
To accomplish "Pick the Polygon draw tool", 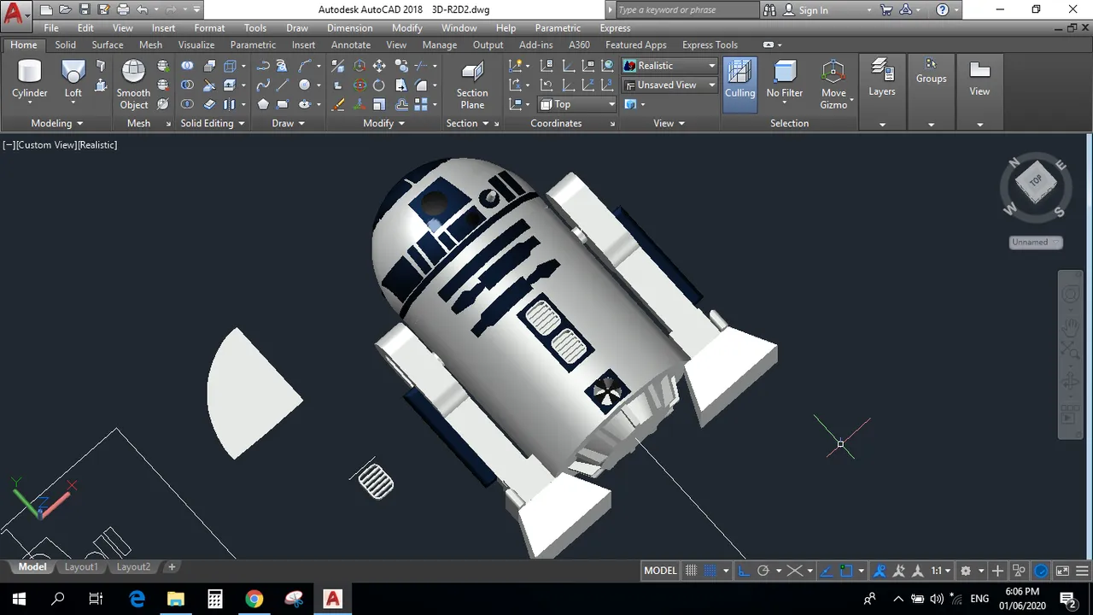I will coord(263,104).
